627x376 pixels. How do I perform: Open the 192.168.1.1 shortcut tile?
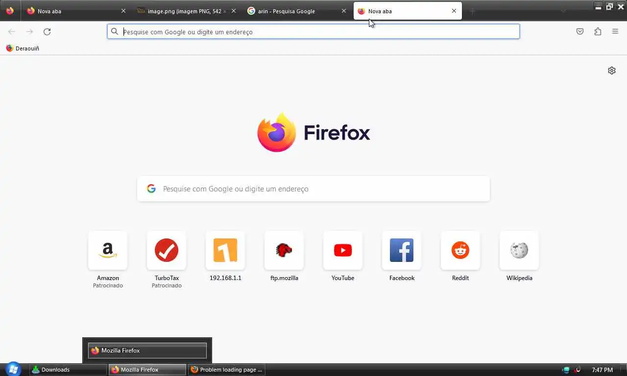[225, 251]
